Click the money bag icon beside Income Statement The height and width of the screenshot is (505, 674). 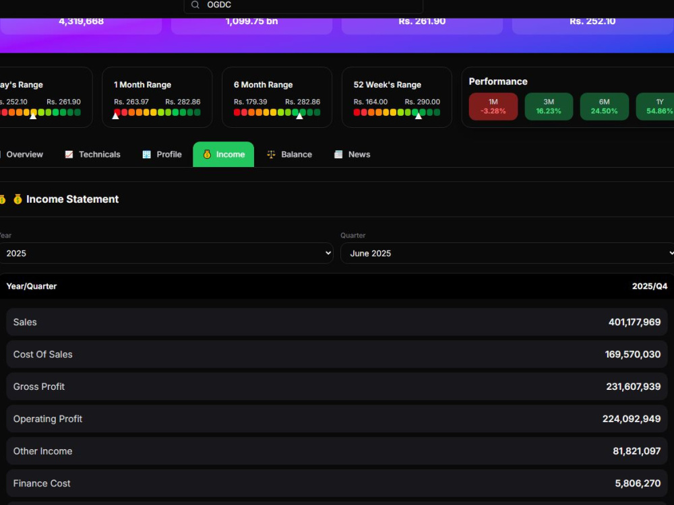18,199
